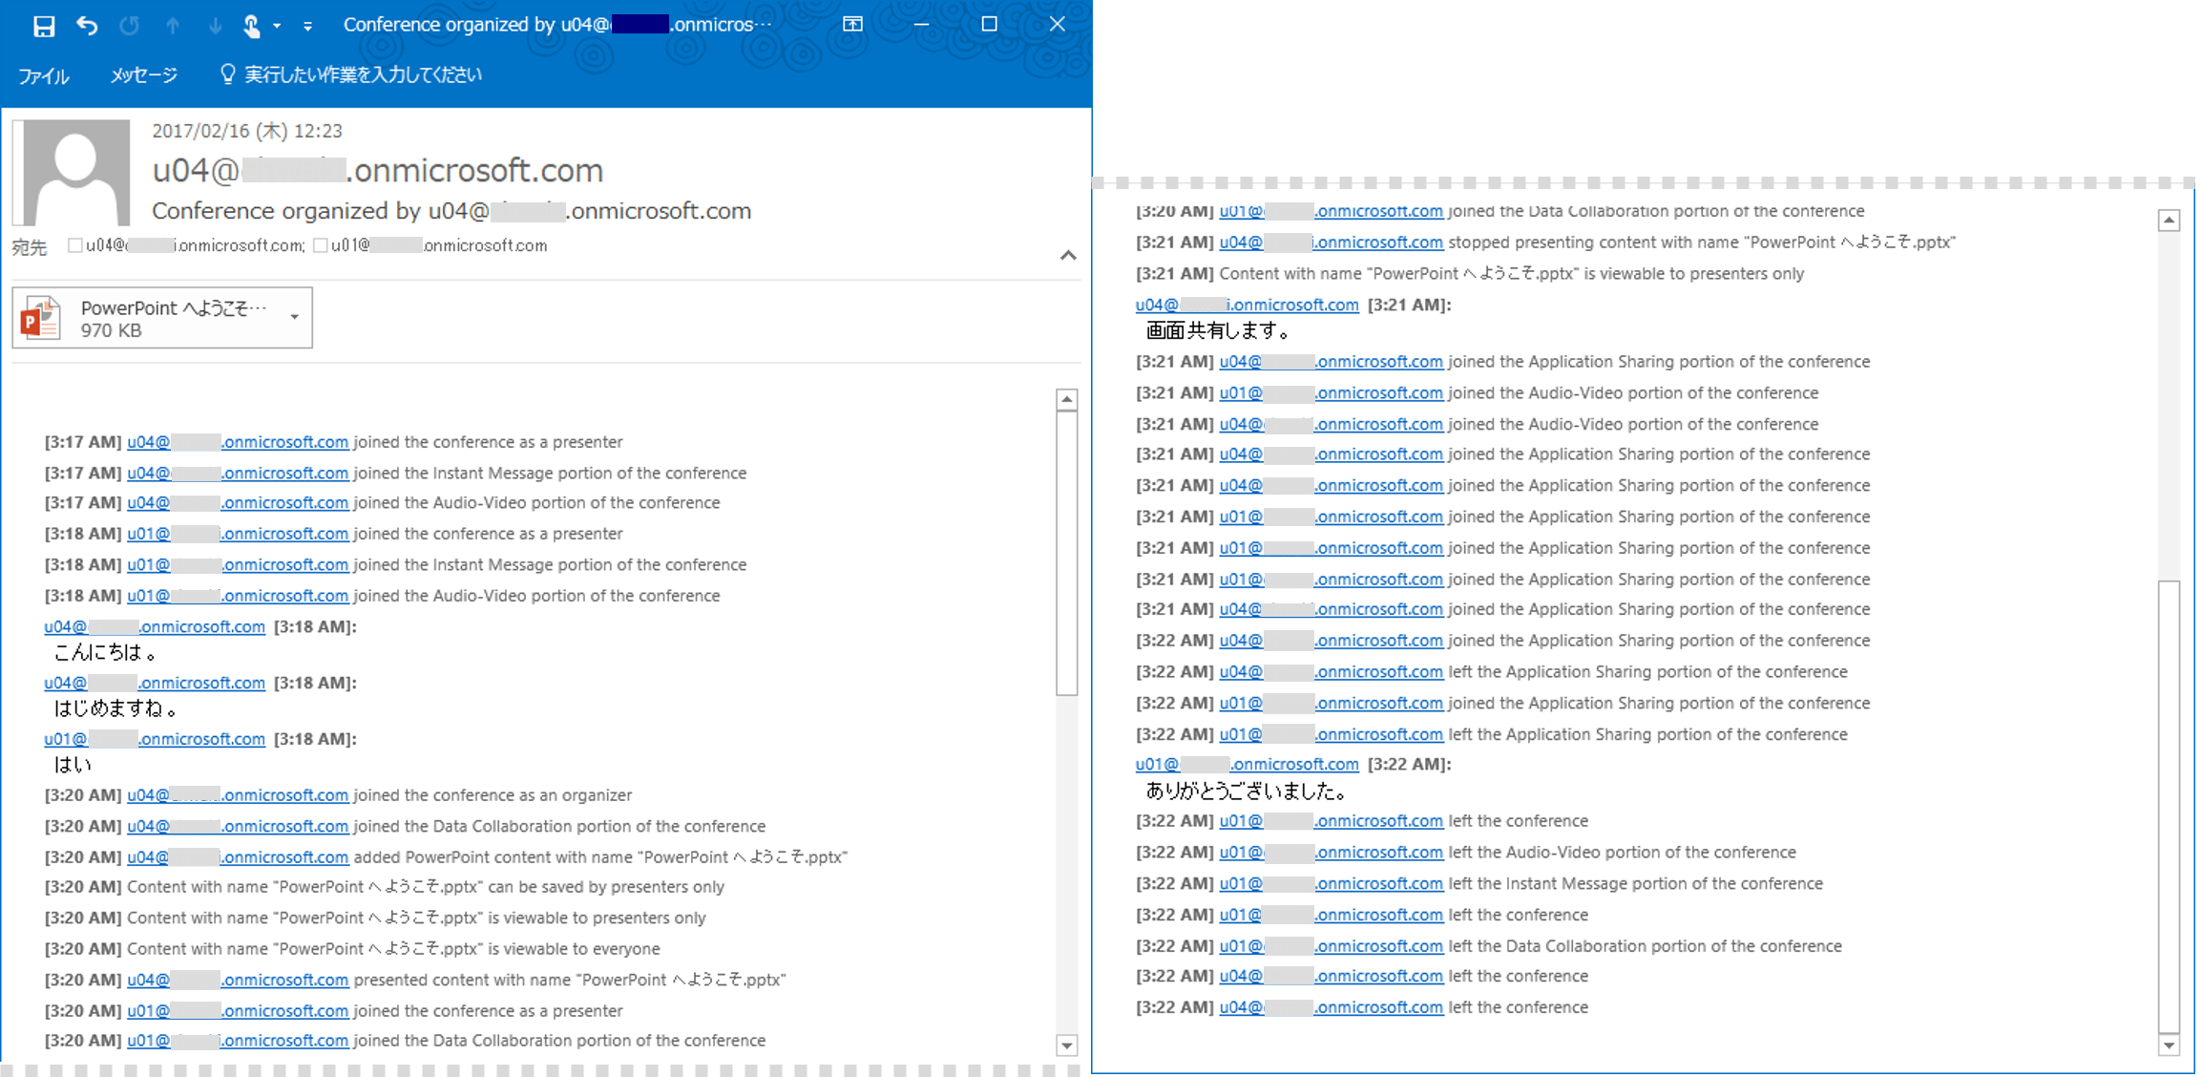Screen dimensions: 2202x1077
Task: Collapse the message header with chevron
Action: 1068,255
